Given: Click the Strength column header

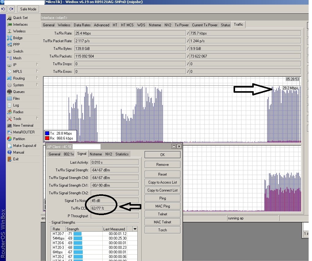Looking at the screenshot, I should 84,229.
